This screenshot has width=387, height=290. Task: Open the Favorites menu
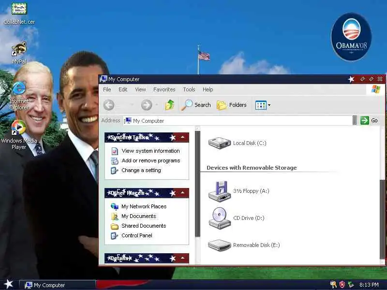164,89
